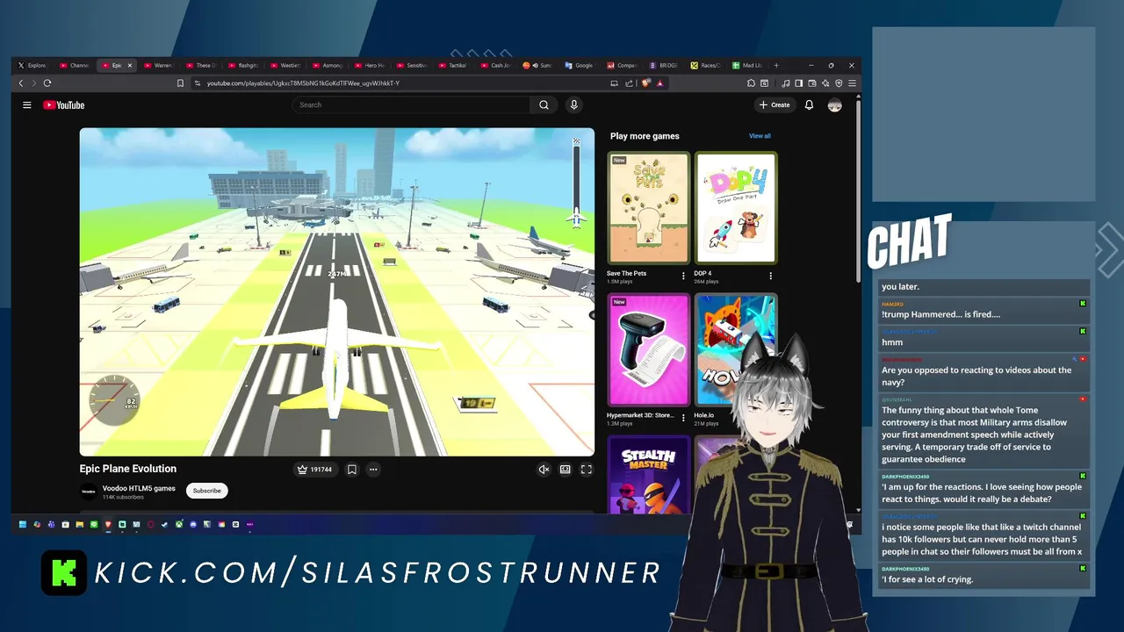Click the 191744 crown high score button

point(314,470)
